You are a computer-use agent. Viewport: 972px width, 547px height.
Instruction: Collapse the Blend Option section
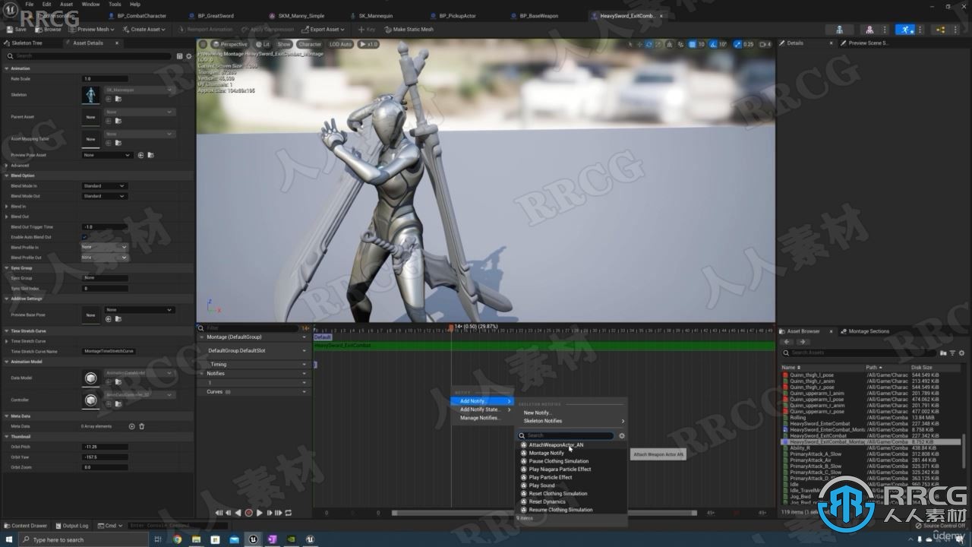(7, 175)
